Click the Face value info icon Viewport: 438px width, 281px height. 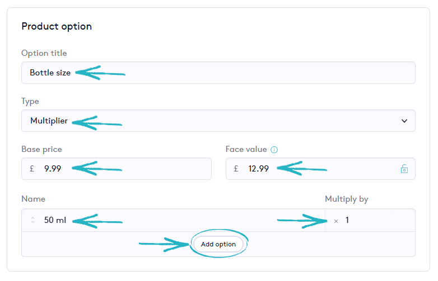274,150
